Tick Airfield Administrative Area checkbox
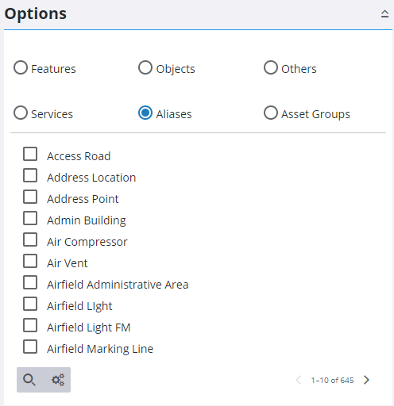The height and width of the screenshot is (406, 394). pyautogui.click(x=30, y=282)
